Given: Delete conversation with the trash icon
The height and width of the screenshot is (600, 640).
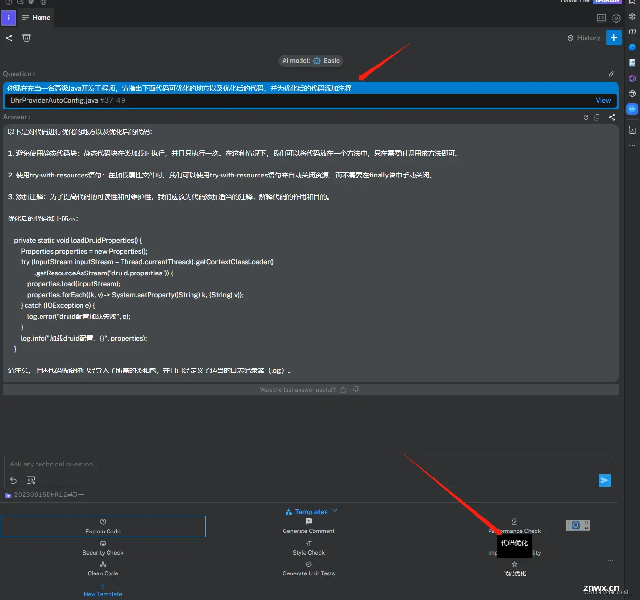Looking at the screenshot, I should 27,38.
